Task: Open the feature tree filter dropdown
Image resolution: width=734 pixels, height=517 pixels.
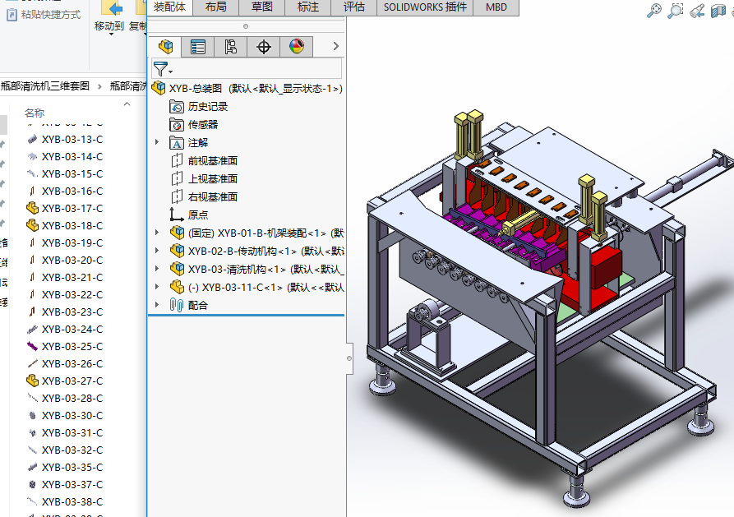Action: (x=163, y=69)
